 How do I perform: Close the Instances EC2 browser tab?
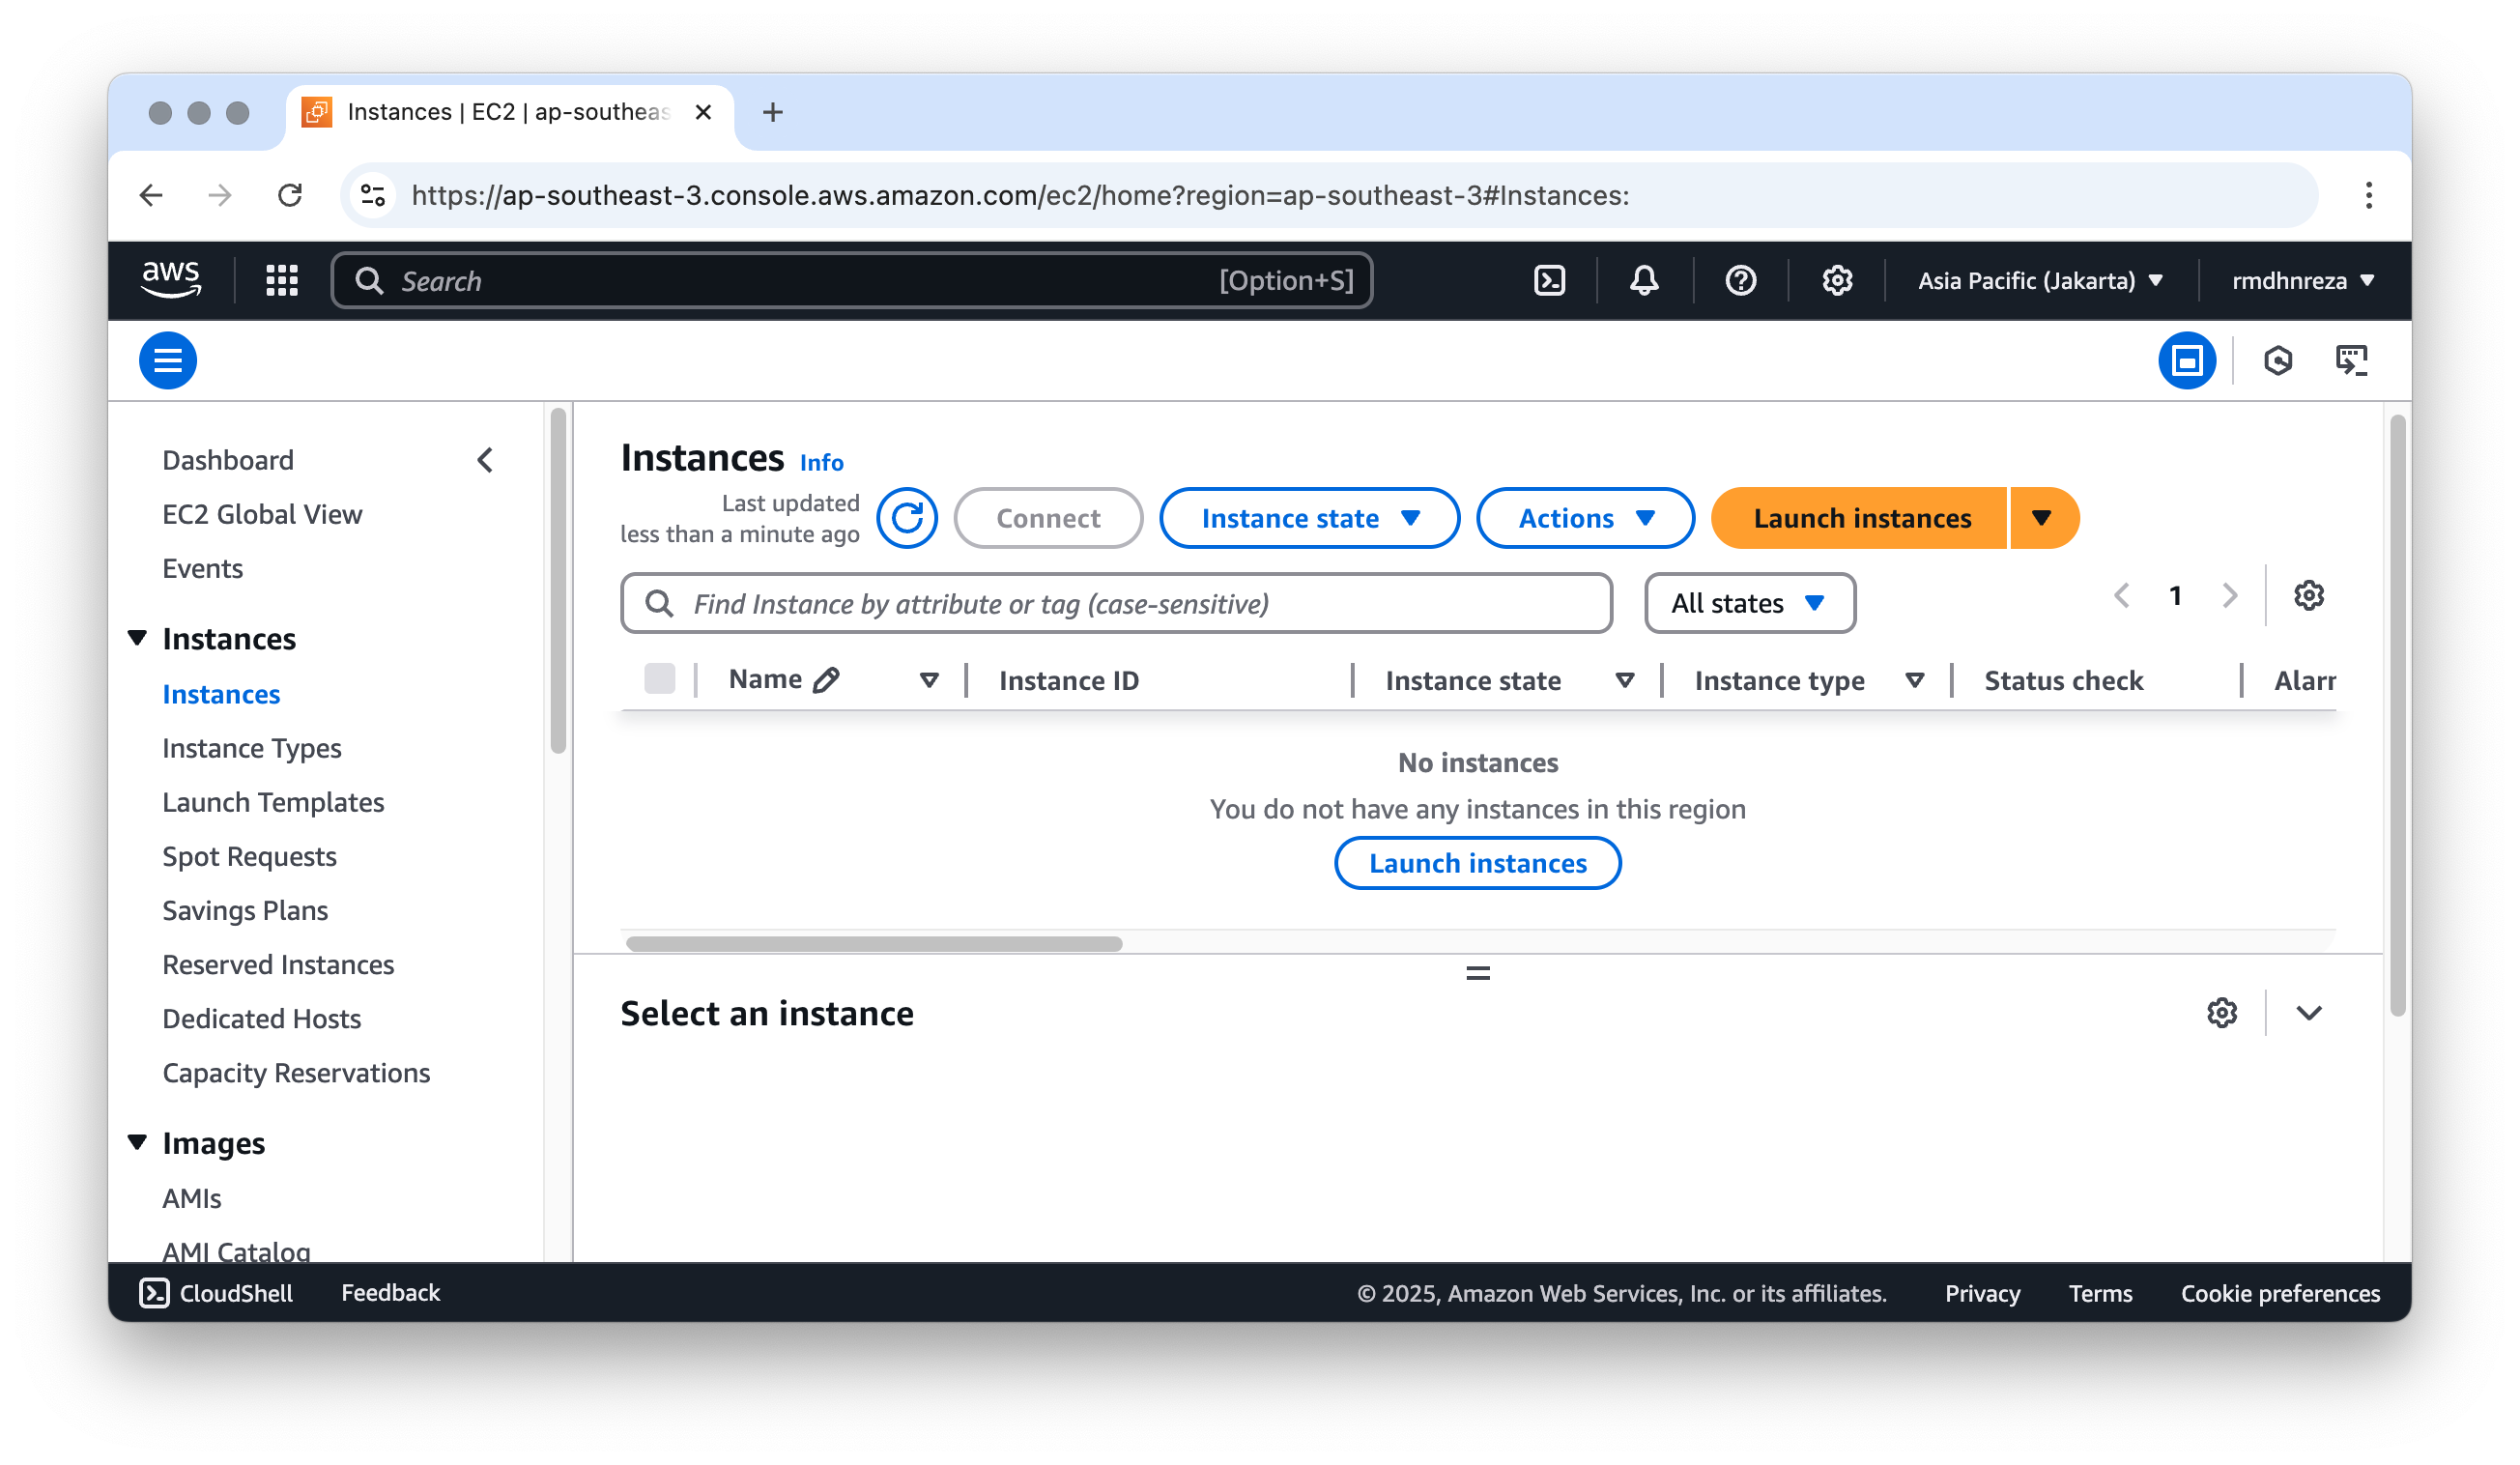pyautogui.click(x=703, y=112)
